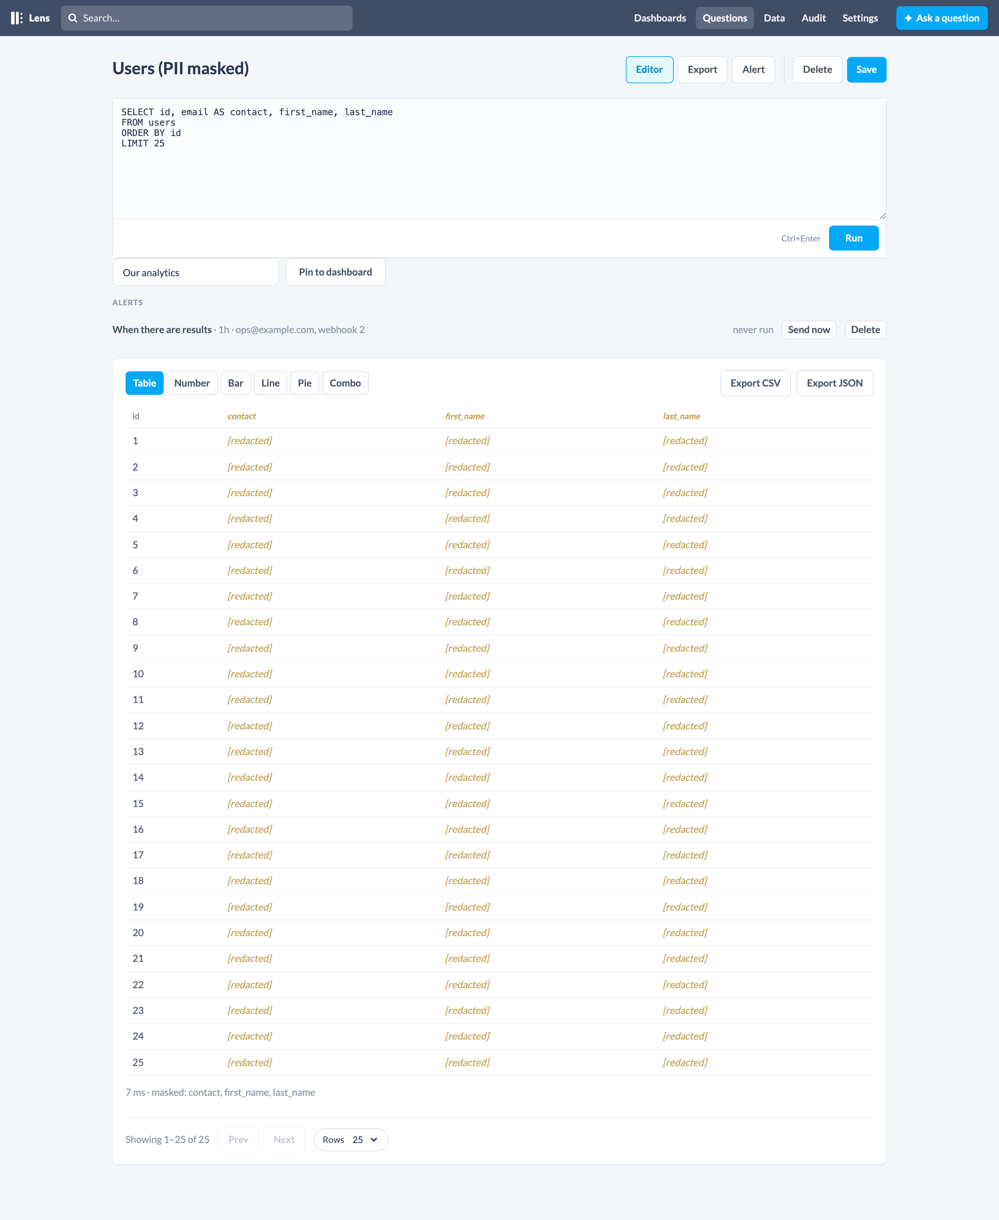Viewport: 999px width, 1220px height.
Task: Click the Alert button
Action: pos(753,70)
